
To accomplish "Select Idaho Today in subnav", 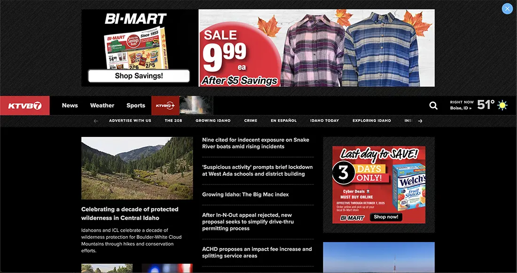I will (324, 121).
